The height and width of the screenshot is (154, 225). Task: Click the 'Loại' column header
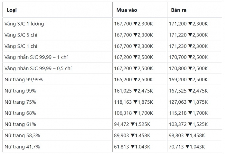tap(12, 10)
